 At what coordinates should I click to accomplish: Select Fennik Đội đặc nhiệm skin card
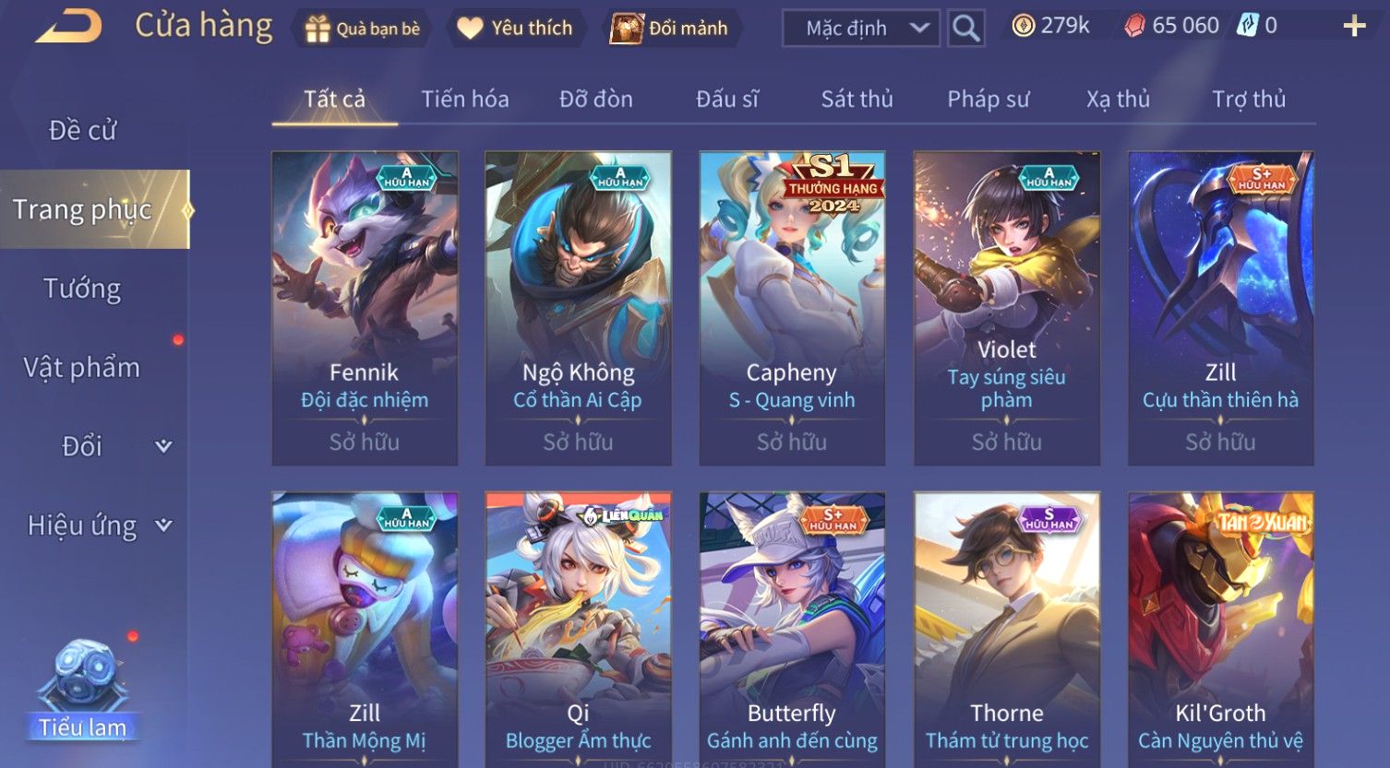365,308
